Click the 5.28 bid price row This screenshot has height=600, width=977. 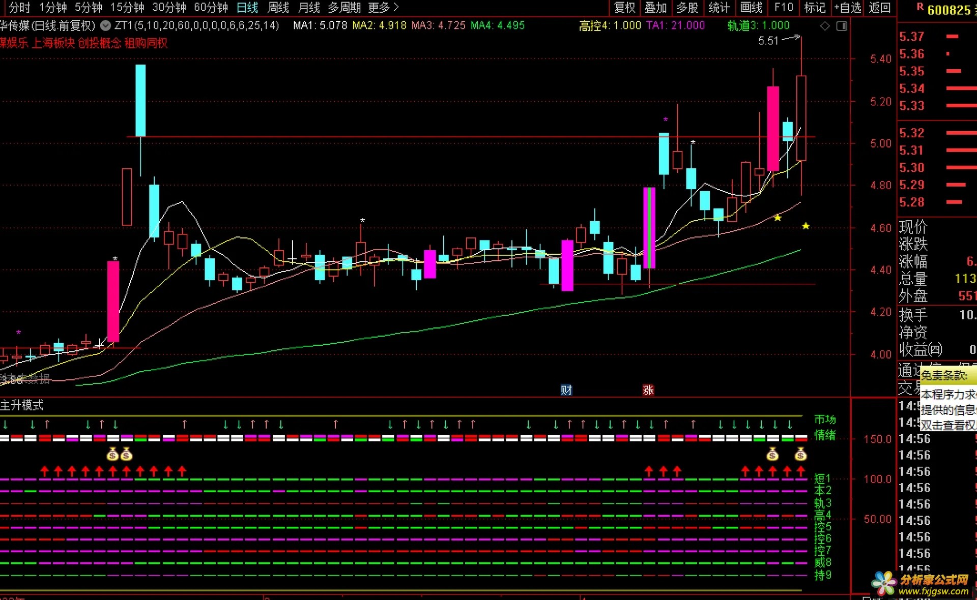tap(936, 202)
